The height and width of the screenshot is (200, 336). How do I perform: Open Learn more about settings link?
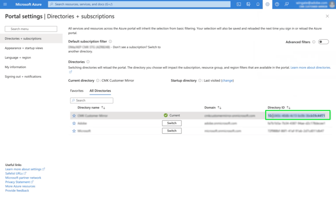pyautogui.click(x=23, y=169)
